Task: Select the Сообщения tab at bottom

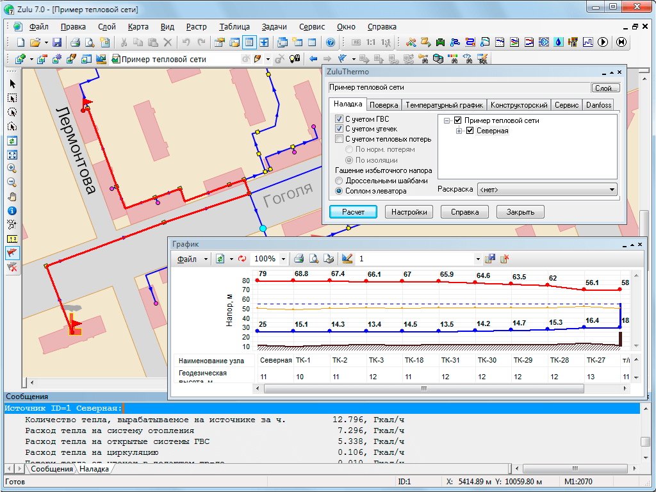Action: tap(52, 469)
